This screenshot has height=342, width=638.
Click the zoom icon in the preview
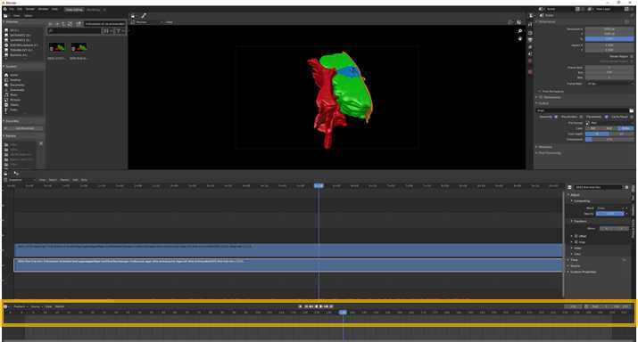point(519,31)
